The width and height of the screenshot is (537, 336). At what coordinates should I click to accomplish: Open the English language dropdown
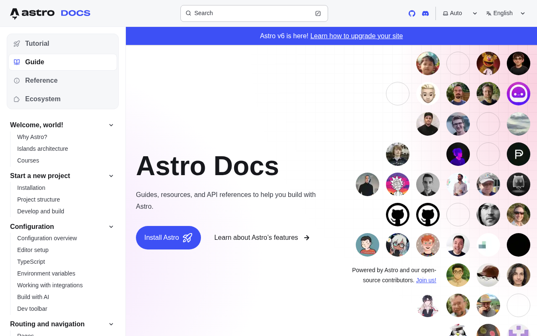(x=506, y=13)
